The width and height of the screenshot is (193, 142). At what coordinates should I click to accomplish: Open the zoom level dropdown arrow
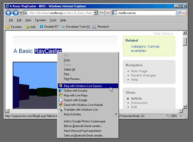point(181,116)
